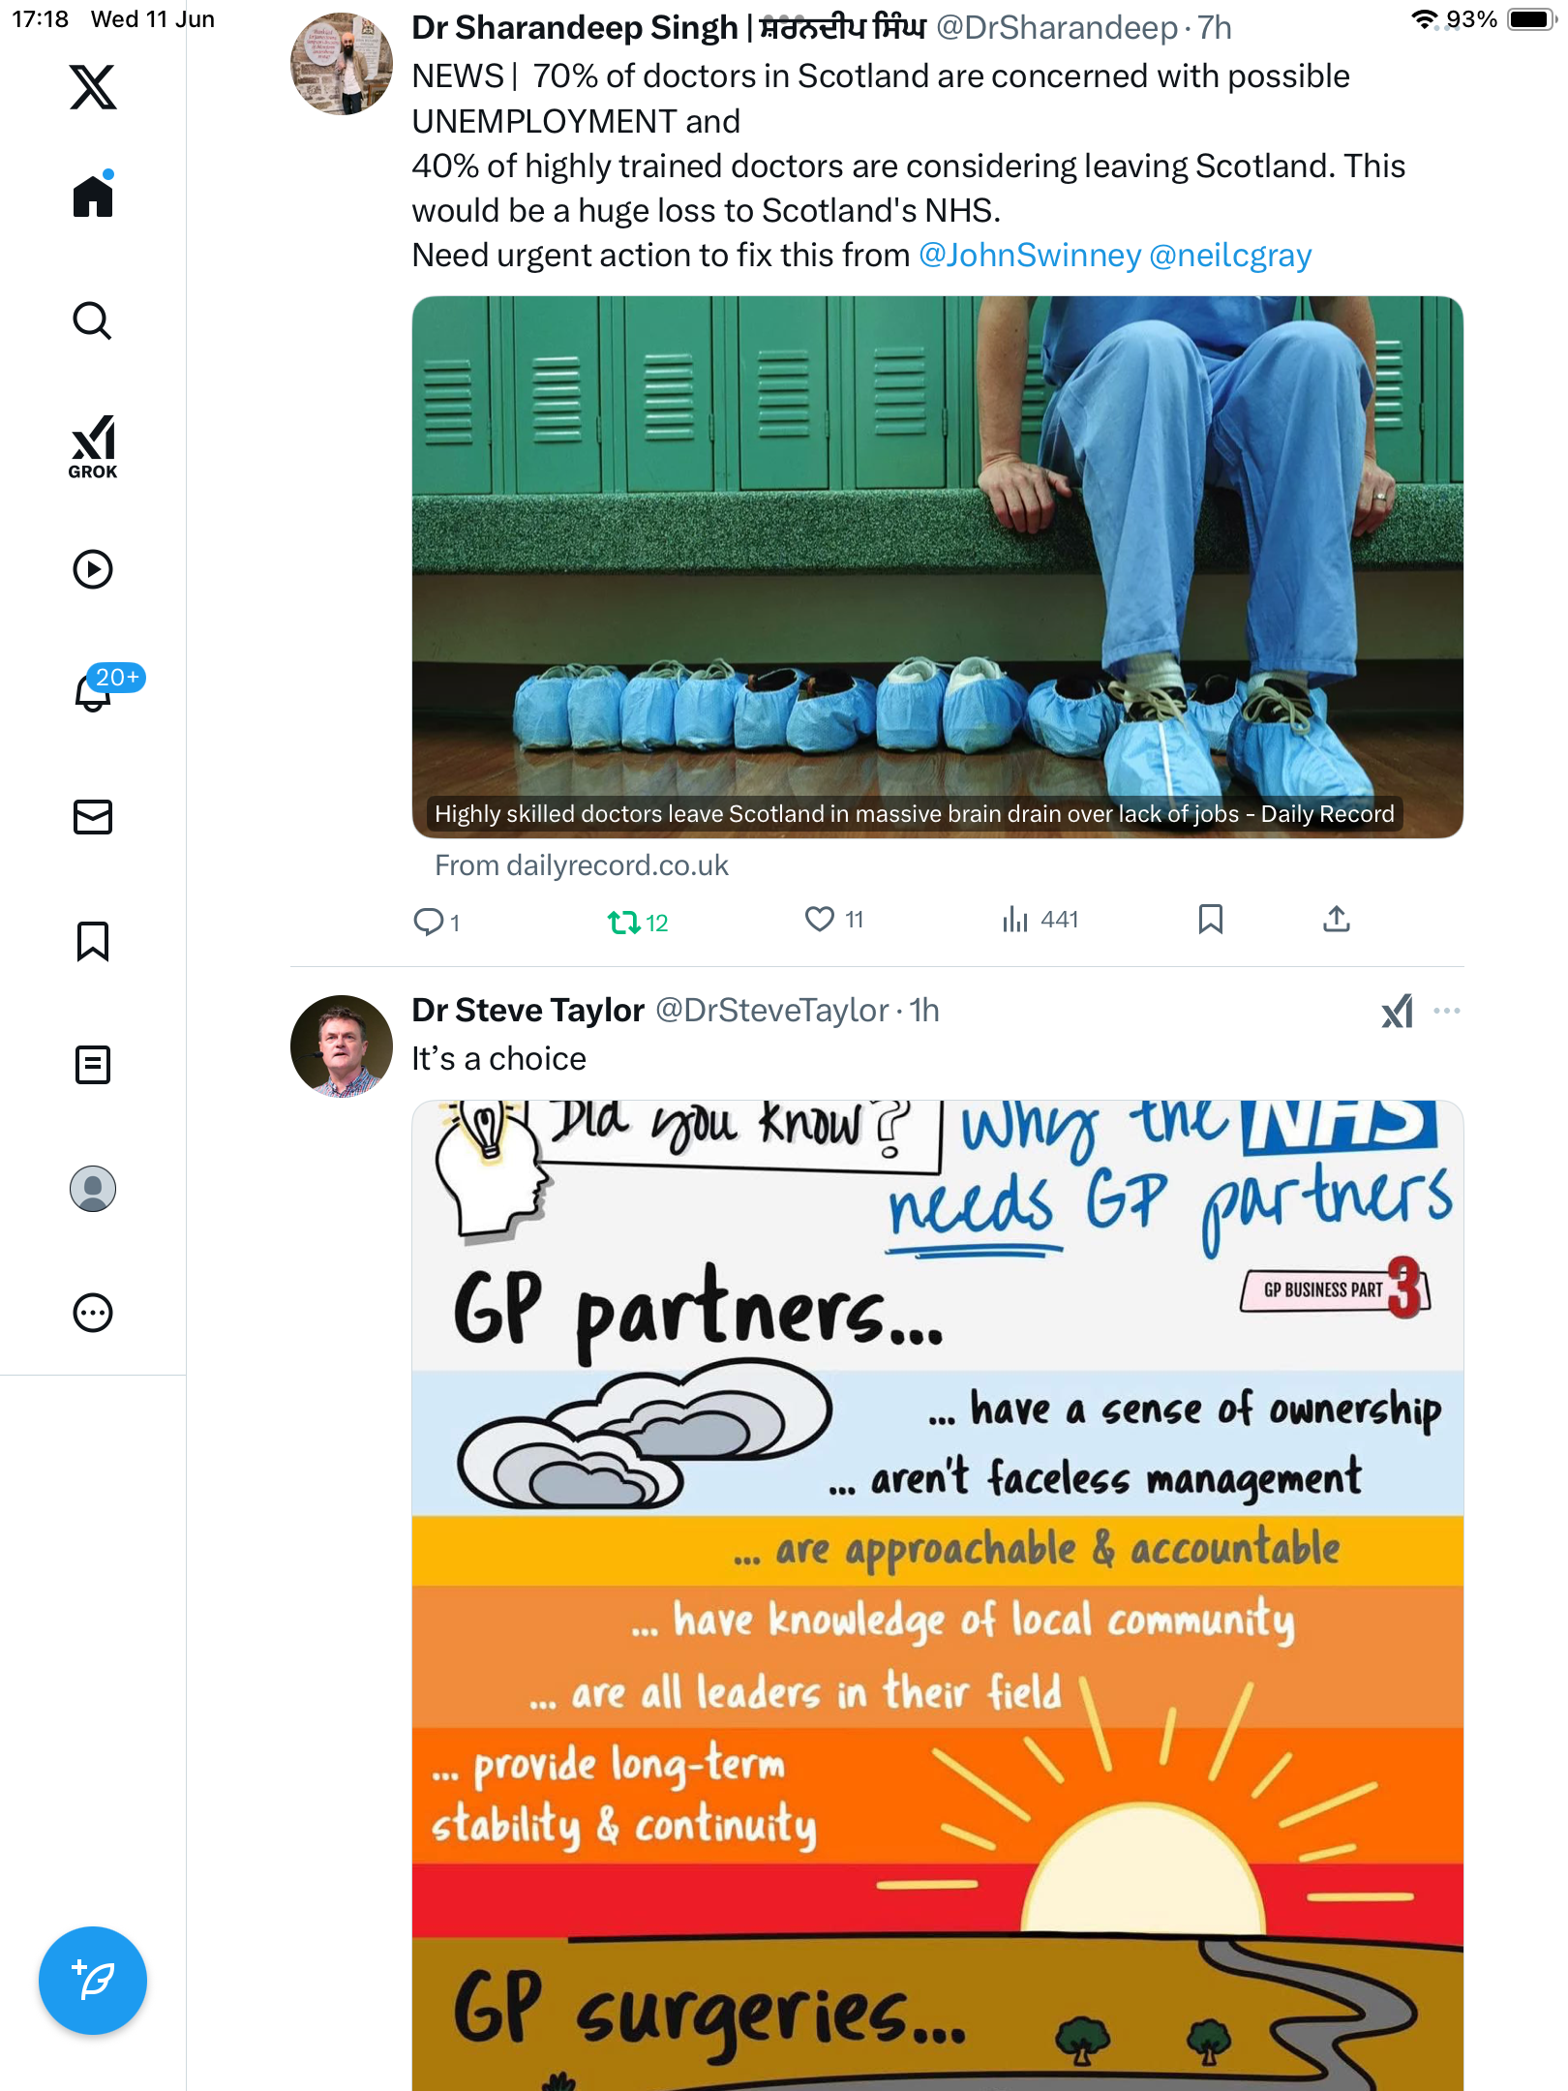Open @JohnSwinney mention link
1568x2091 pixels.
tap(1030, 256)
